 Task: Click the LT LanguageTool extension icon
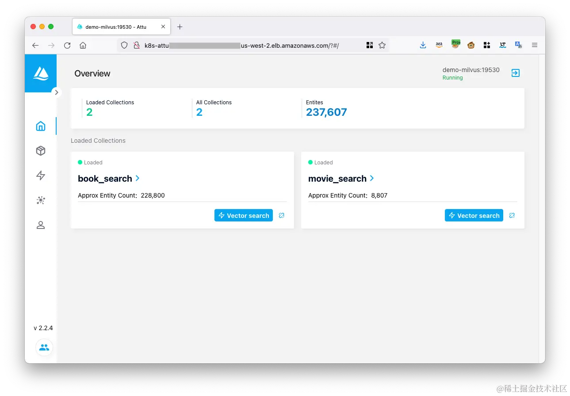click(x=503, y=45)
